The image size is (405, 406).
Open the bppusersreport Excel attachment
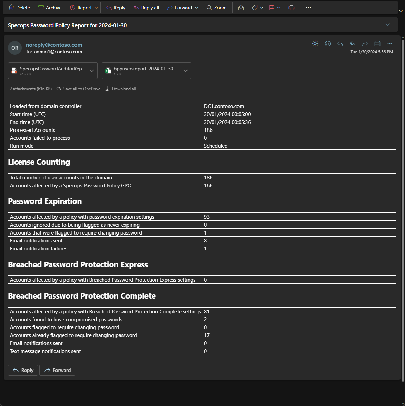(142, 71)
